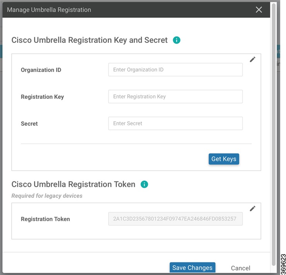Image resolution: width=286 pixels, height=275 pixels.
Task: Focus the Organization ID input field
Action: coord(175,70)
